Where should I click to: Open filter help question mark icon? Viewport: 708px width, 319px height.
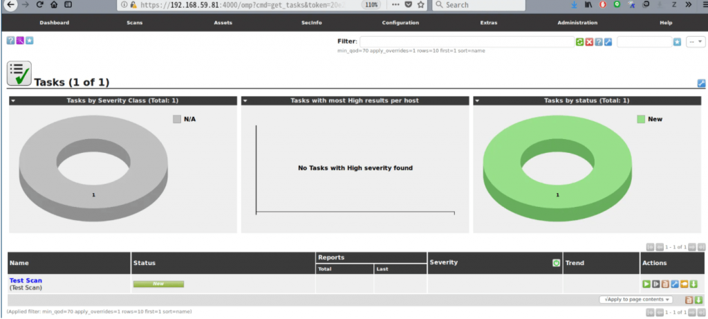[599, 42]
